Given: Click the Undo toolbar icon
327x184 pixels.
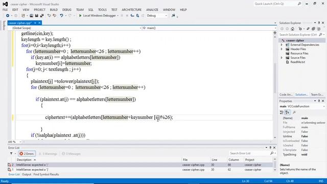Looking at the screenshot, I should (61, 16).
